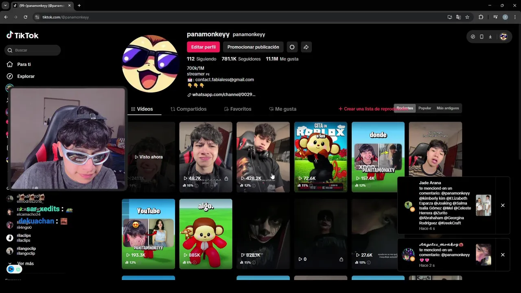
Task: Open profile avatar menu in top pill
Action: tap(503, 37)
